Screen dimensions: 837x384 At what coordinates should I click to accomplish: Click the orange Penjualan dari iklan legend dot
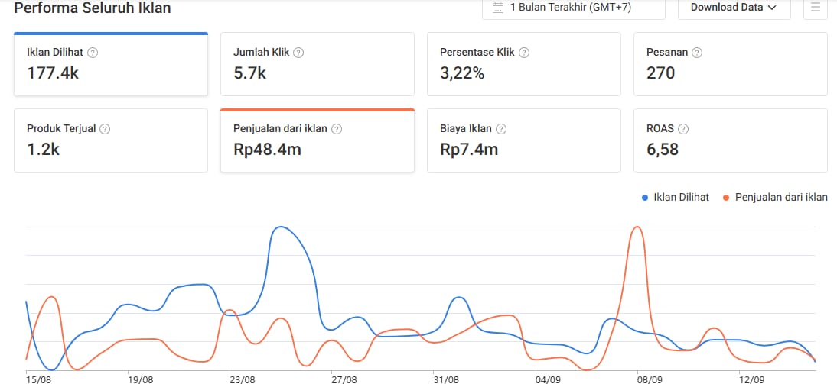click(x=728, y=198)
